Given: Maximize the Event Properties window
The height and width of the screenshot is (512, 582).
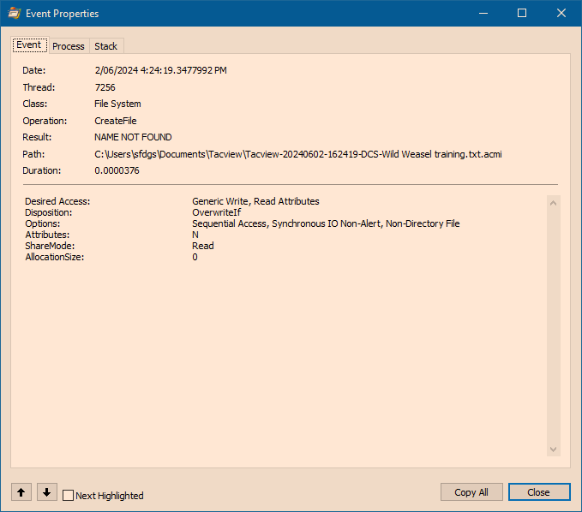Looking at the screenshot, I should pos(522,14).
